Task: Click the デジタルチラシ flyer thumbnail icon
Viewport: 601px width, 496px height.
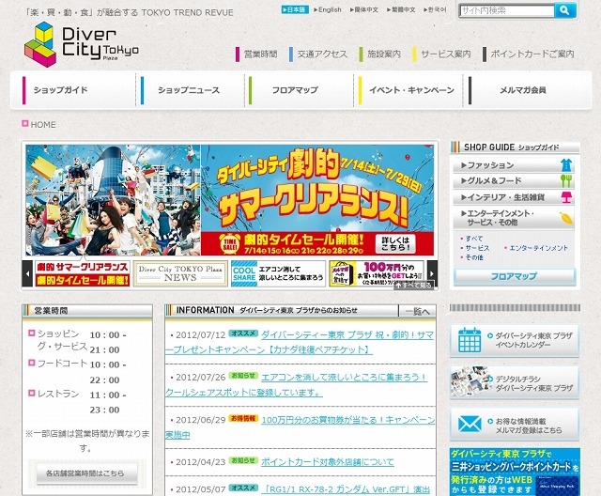Action: click(x=470, y=382)
